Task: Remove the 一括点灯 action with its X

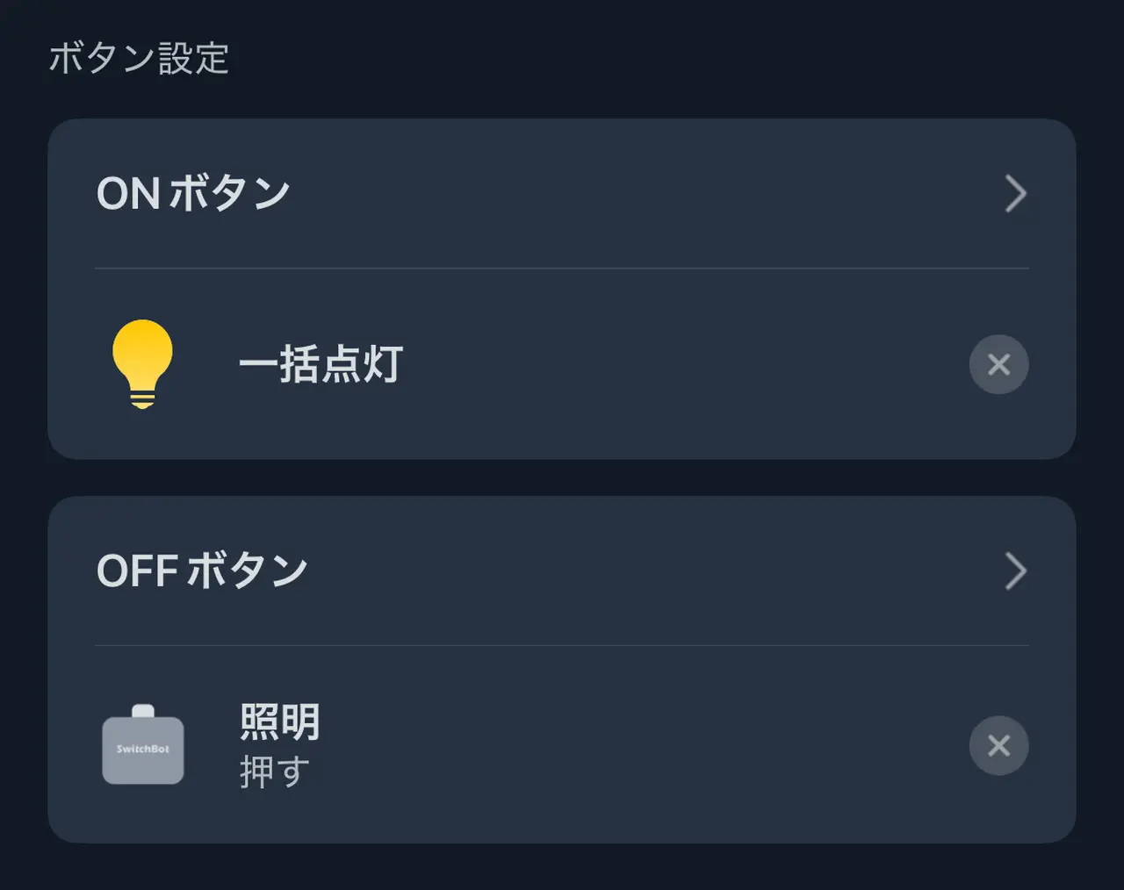Action: [998, 364]
